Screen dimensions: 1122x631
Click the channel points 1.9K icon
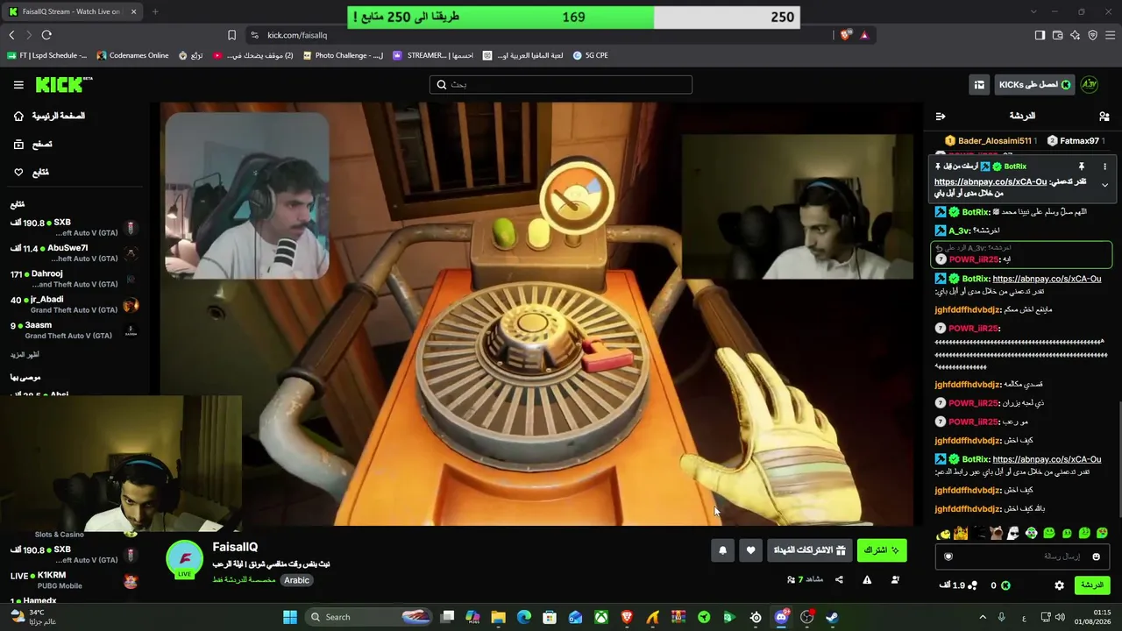[972, 585]
